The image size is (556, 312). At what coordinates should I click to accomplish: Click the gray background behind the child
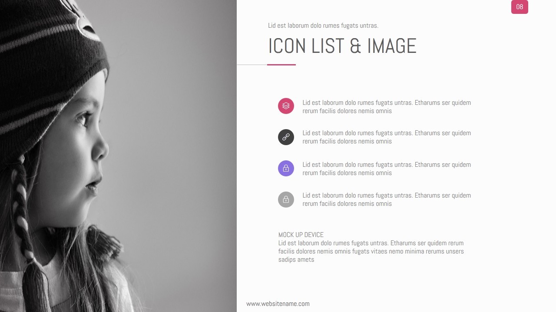(182, 130)
